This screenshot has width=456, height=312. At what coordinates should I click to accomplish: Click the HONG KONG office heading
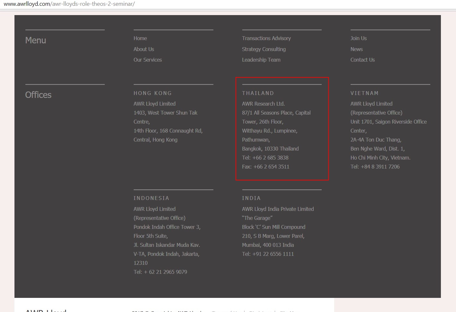coord(153,93)
